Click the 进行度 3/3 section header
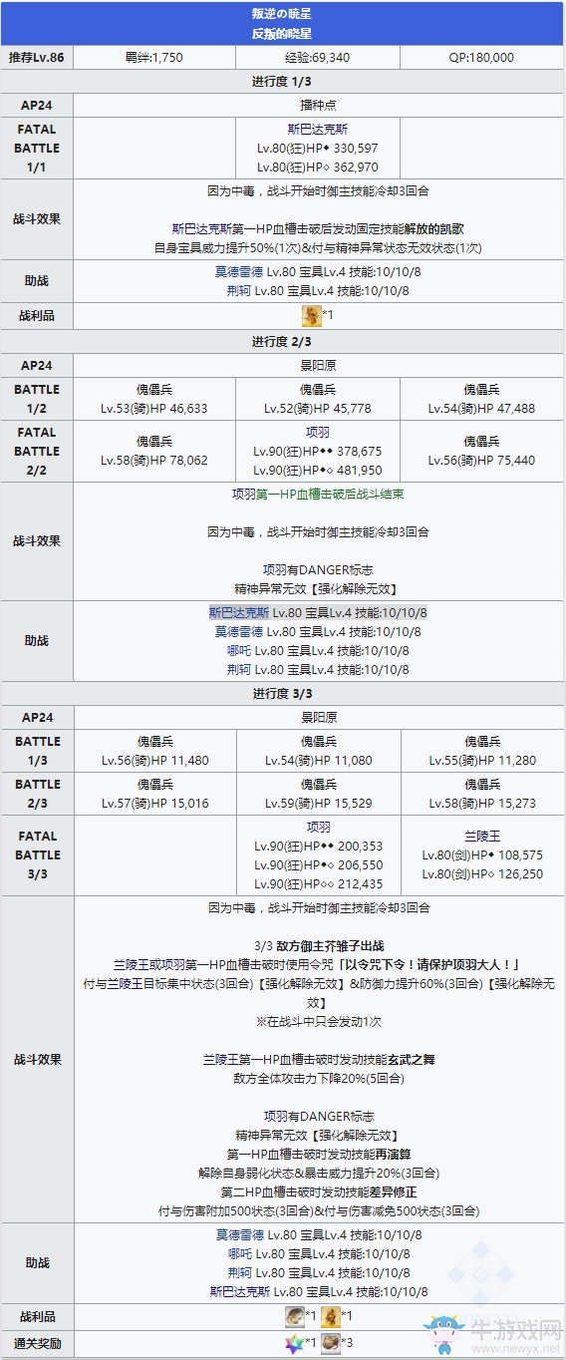This screenshot has height=1360, width=566. (283, 694)
